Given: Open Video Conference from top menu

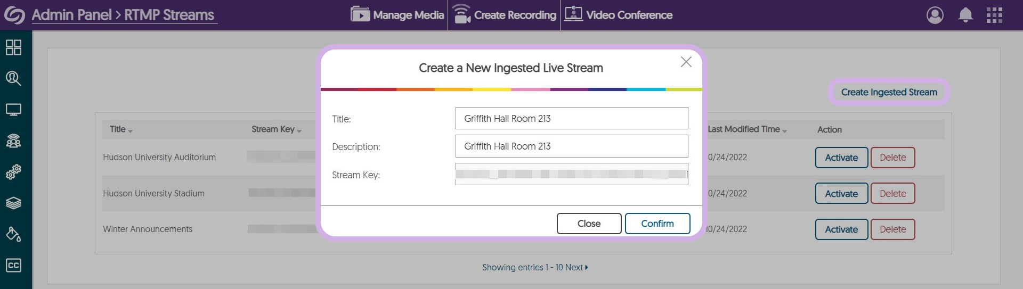Looking at the screenshot, I should click(x=619, y=15).
